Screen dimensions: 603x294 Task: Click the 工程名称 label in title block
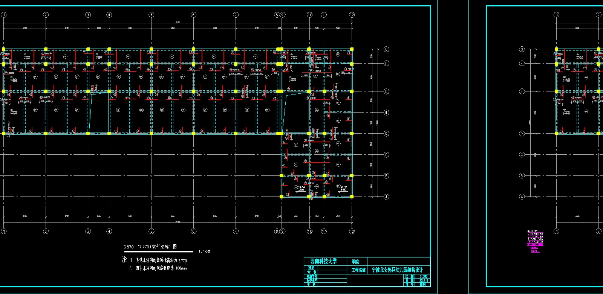point(358,270)
